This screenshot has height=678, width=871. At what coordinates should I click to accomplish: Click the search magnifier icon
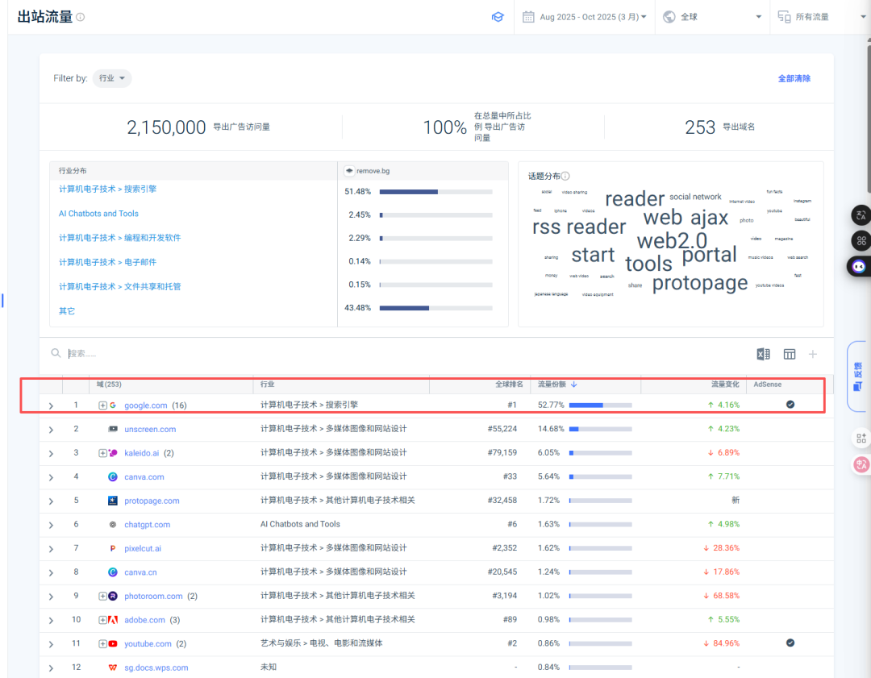(x=56, y=353)
